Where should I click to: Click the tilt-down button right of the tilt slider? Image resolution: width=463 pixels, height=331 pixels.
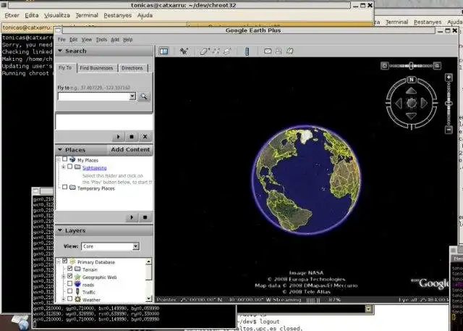438,66
